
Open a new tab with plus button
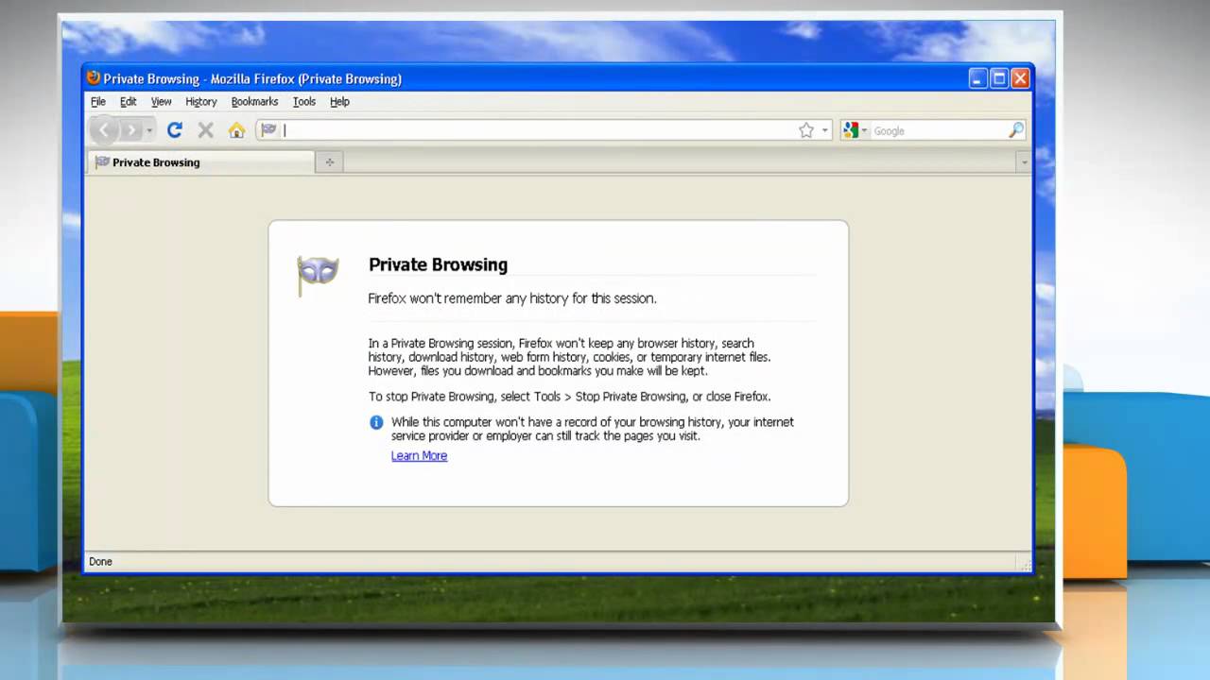click(329, 162)
